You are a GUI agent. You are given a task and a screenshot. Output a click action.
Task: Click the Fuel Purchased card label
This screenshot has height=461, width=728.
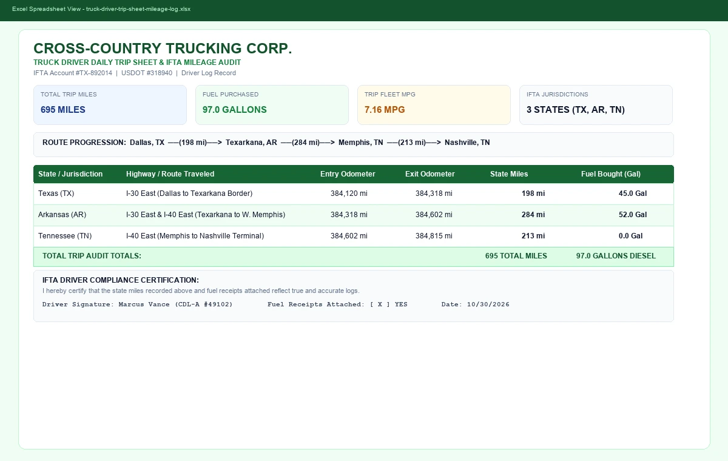[x=231, y=95]
